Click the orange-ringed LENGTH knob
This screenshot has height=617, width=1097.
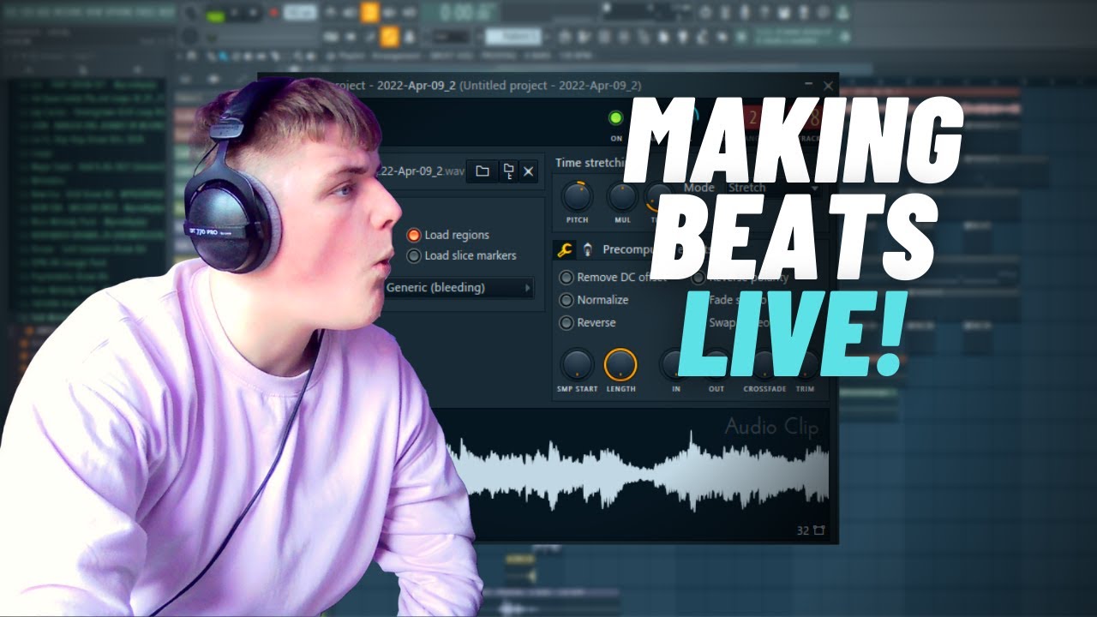tap(620, 365)
